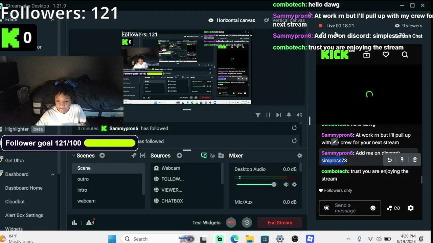Click the replay buffer button

coord(247,222)
